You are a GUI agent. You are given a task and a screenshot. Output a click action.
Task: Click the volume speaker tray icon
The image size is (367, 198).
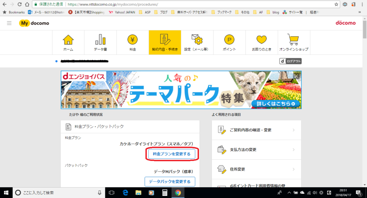point(315,193)
